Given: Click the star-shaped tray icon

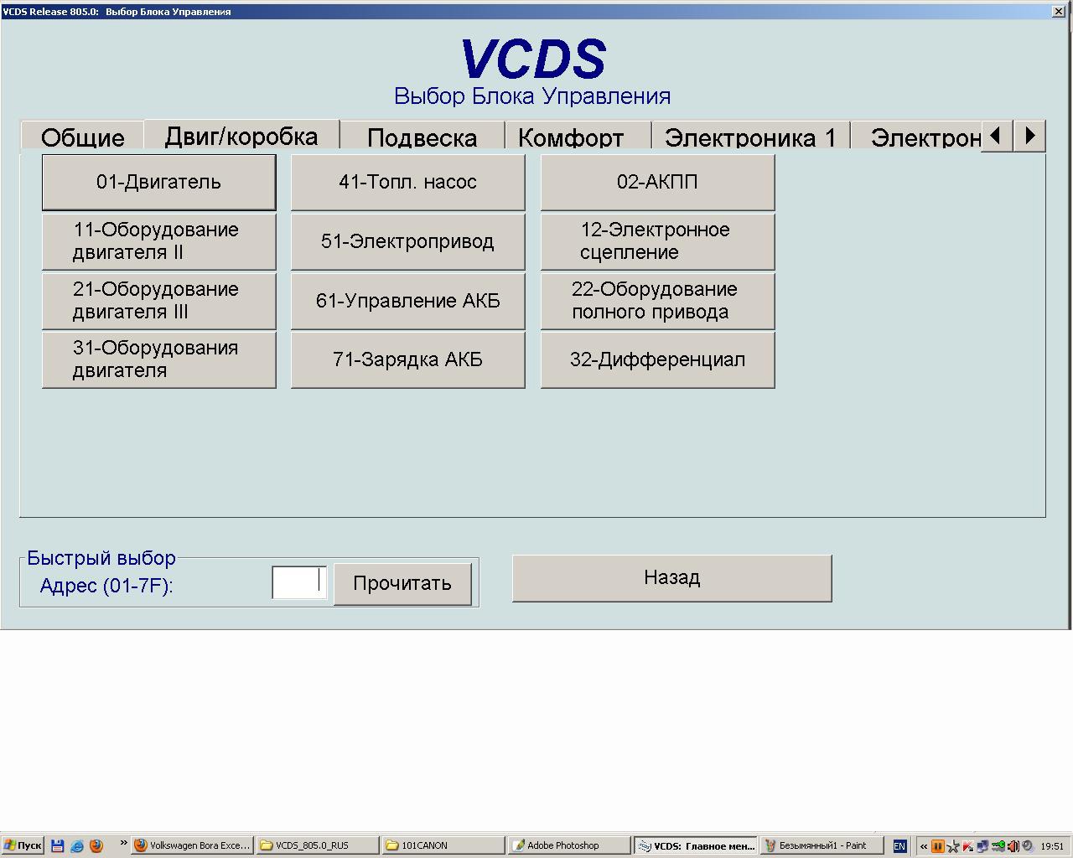Looking at the screenshot, I should [953, 846].
